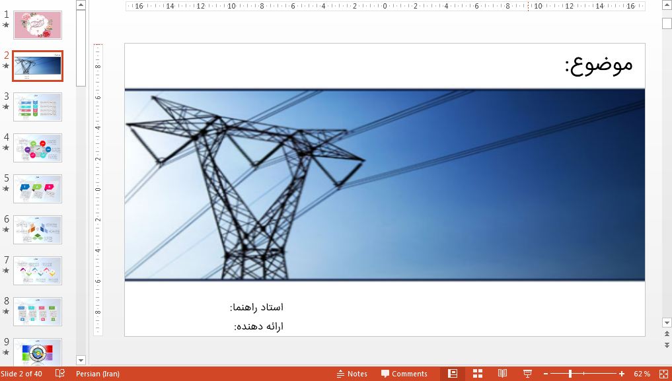Screen dimensions: 672x381
Task: Open Slide Sorter view
Action: (477, 374)
